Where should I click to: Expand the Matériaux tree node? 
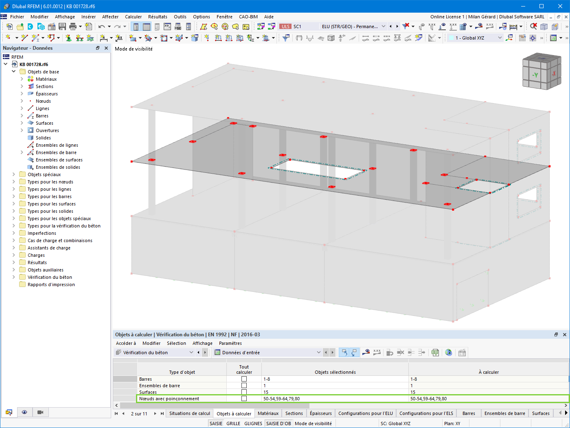tap(22, 79)
